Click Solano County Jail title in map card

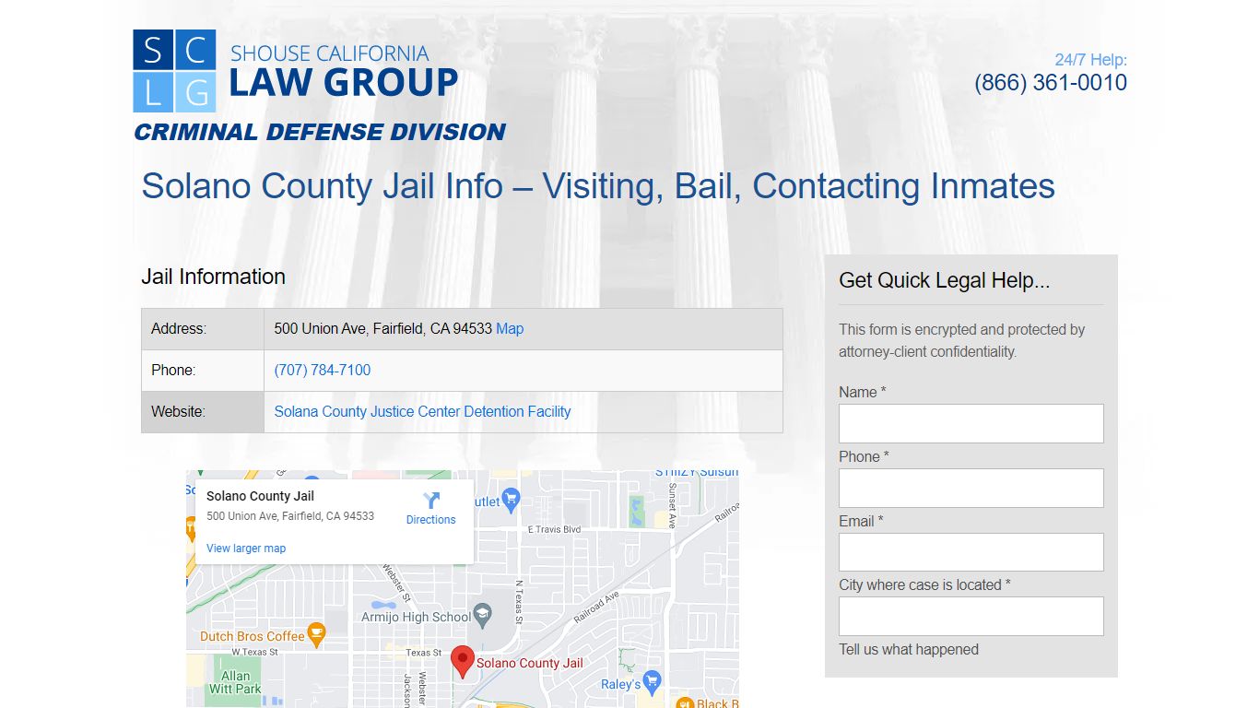[260, 496]
